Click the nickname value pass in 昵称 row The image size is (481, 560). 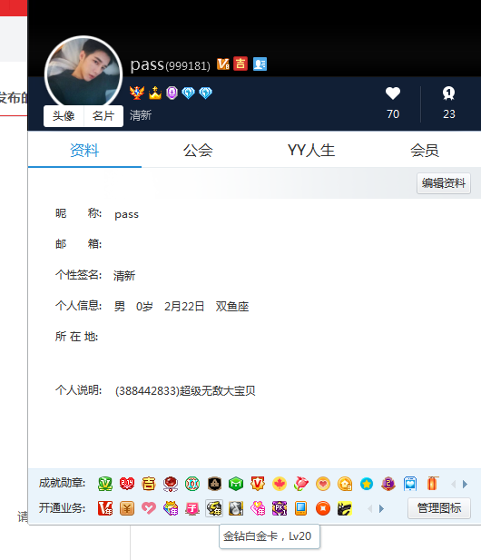[x=126, y=214]
